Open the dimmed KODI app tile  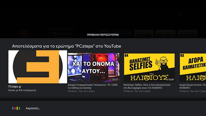[x=187, y=34]
